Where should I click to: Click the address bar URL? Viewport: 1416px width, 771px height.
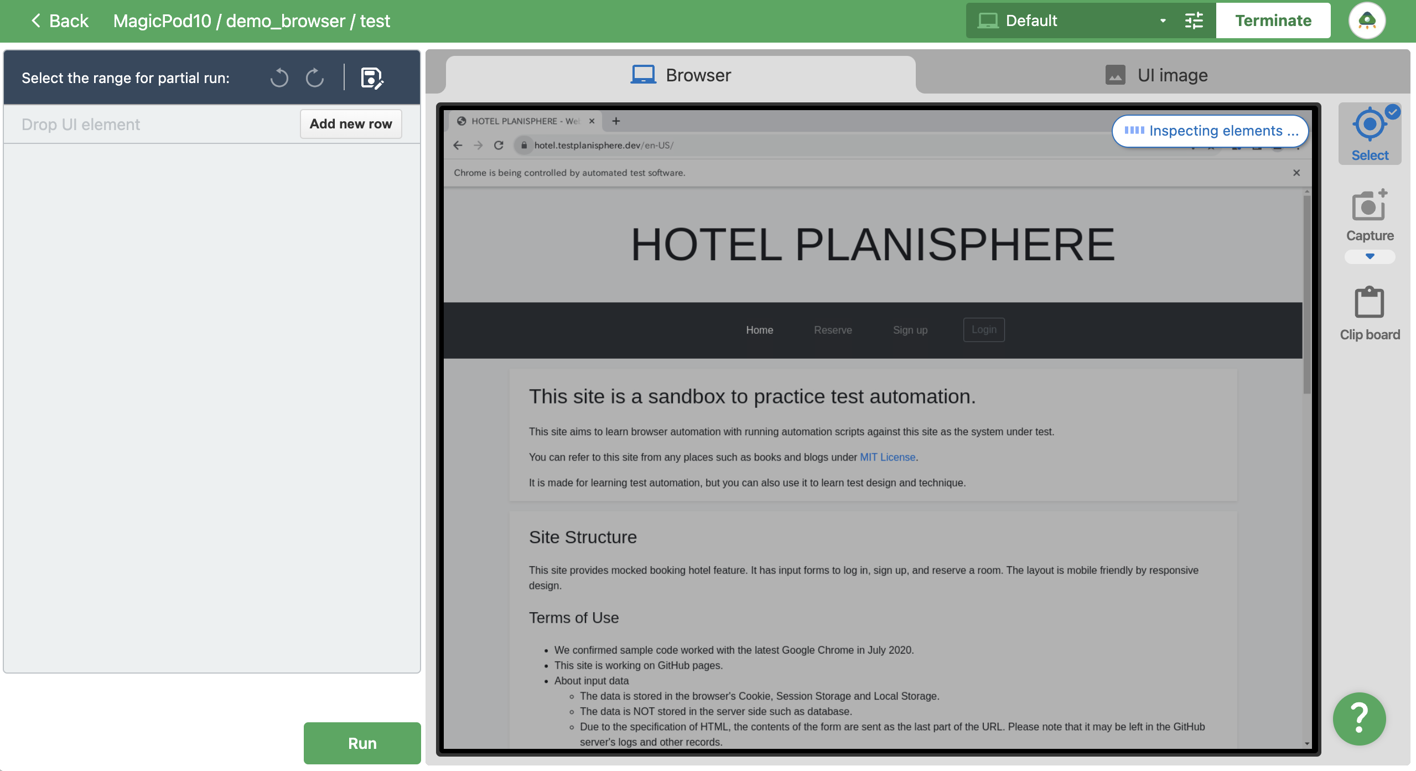(x=603, y=145)
